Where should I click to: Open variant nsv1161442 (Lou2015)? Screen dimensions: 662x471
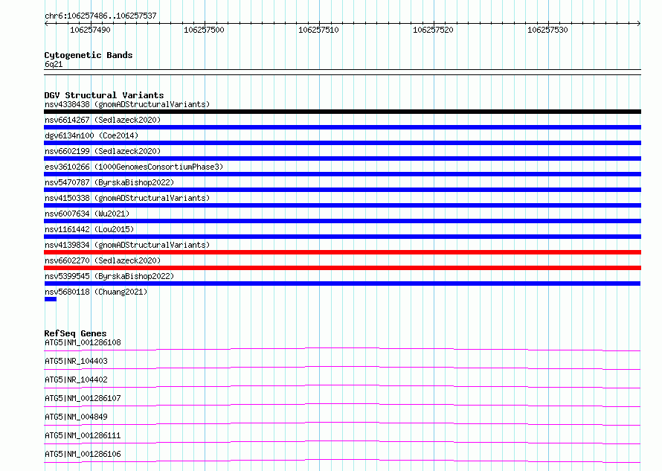[89, 229]
